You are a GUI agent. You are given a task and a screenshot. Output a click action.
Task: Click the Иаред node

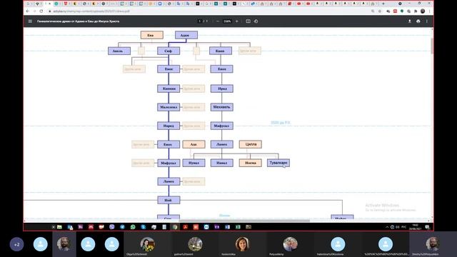click(169, 126)
